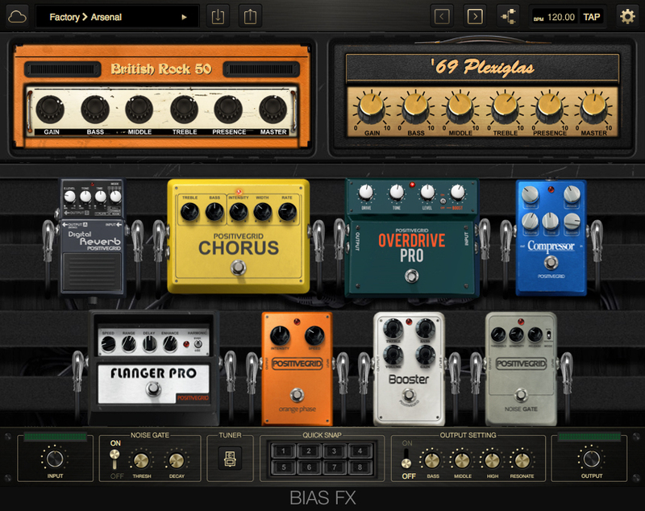This screenshot has width=645, height=511.
Task: Click orange phase SPEED knob
Action: pyautogui.click(x=314, y=335)
